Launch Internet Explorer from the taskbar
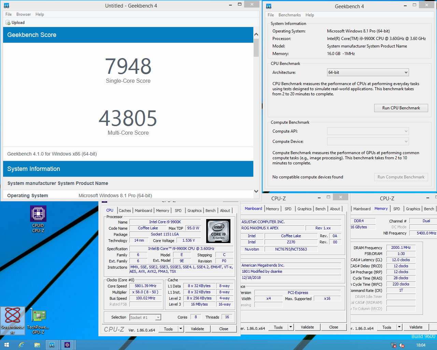The image size is (437, 350). [x=22, y=345]
